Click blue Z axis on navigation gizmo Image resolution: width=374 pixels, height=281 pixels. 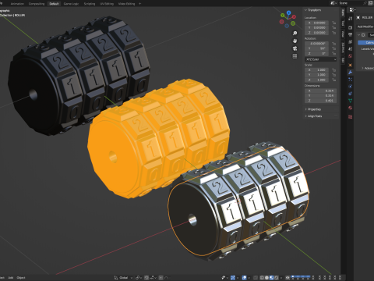[288, 12]
